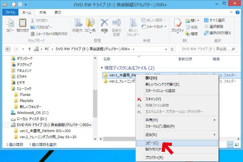This screenshot has width=243, height=162.
Task: Choose 開く(O) in the context menu
Action: click(x=177, y=78)
